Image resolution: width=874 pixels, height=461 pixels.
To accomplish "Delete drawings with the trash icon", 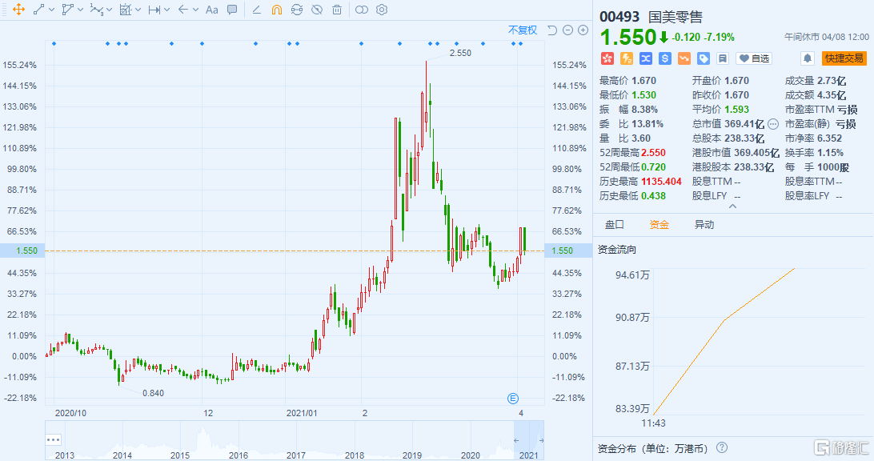I will coord(337,10).
